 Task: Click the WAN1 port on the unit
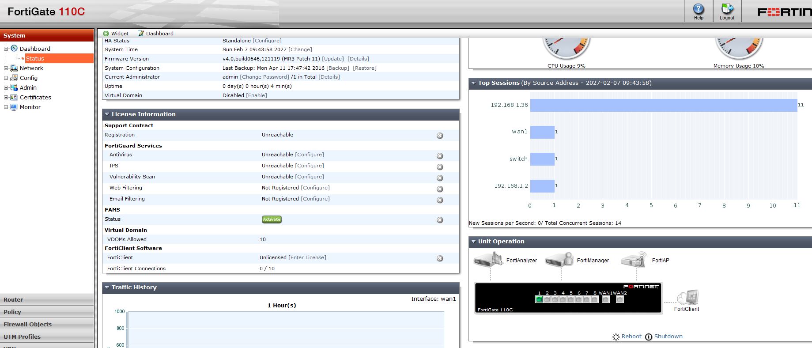point(606,299)
